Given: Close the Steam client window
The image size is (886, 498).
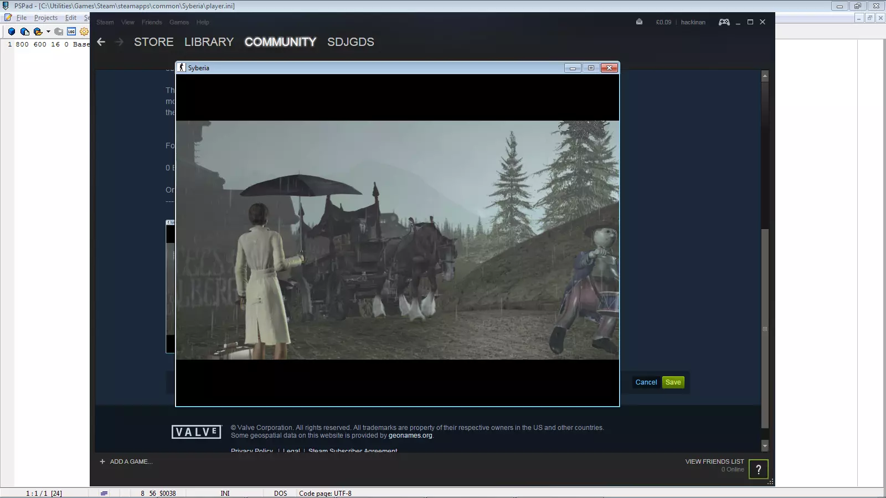Looking at the screenshot, I should click(763, 22).
